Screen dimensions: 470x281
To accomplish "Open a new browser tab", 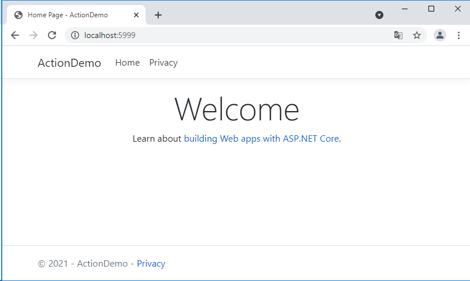I will click(158, 15).
